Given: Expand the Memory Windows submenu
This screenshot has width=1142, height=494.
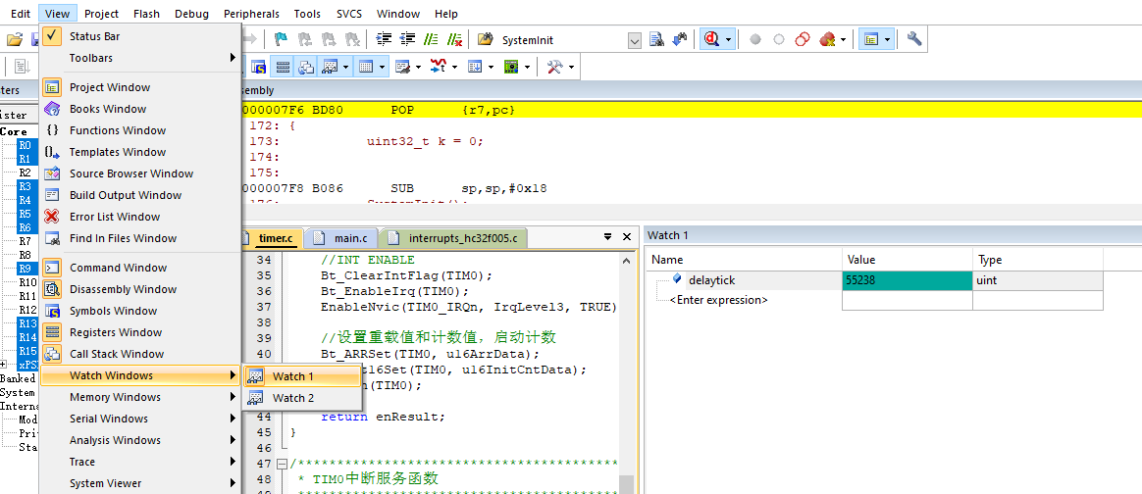Looking at the screenshot, I should [140, 397].
